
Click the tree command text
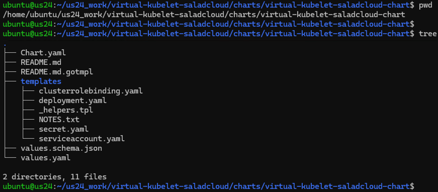pos(427,34)
